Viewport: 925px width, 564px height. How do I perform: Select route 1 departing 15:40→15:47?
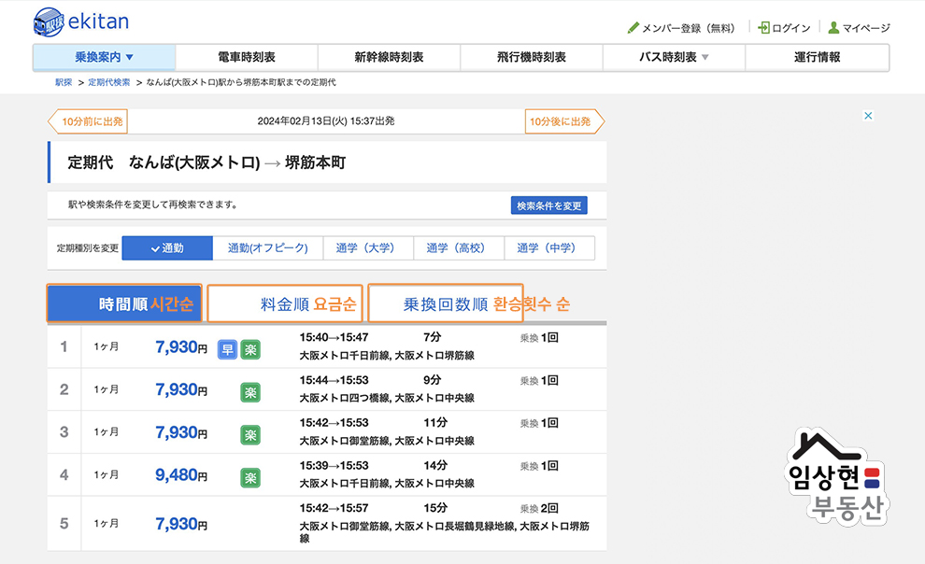coord(327,346)
